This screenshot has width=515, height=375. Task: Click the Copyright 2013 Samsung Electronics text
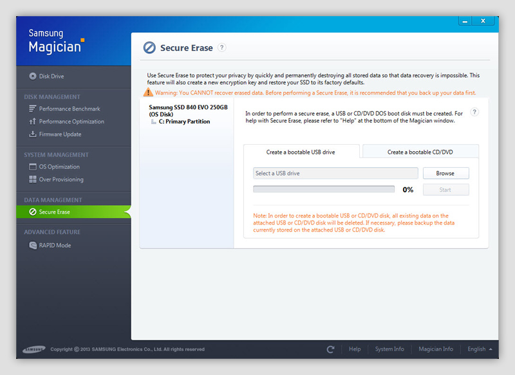[127, 349]
